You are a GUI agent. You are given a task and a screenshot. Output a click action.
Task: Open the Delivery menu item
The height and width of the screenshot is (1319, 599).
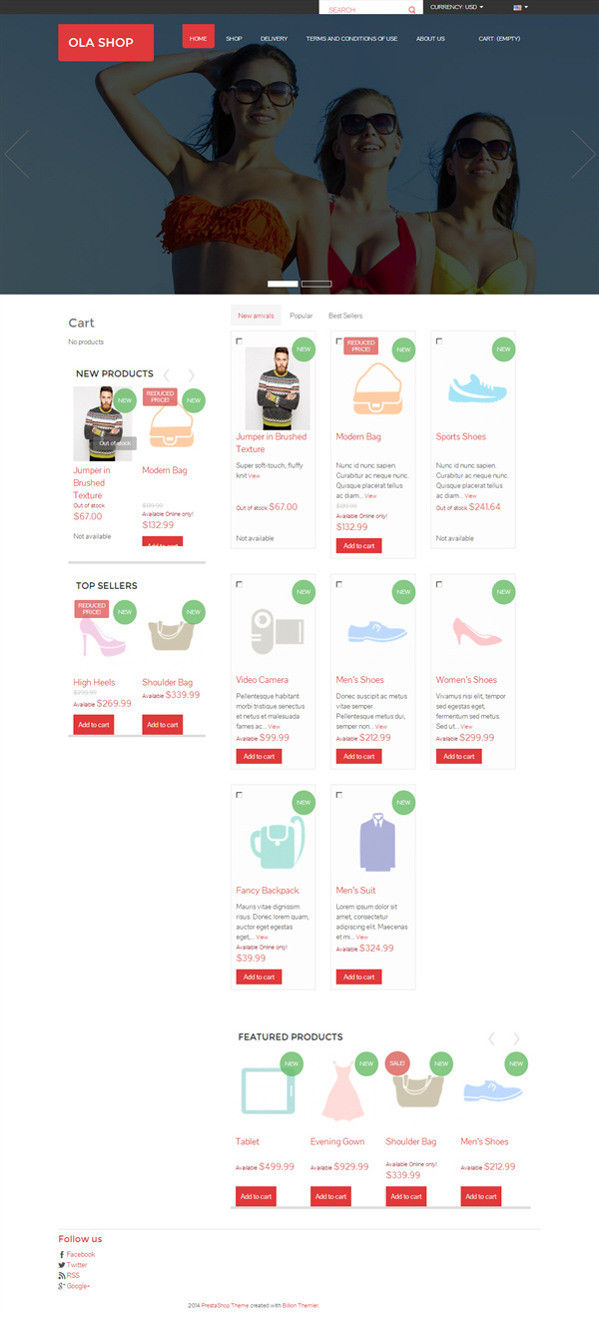[x=274, y=38]
